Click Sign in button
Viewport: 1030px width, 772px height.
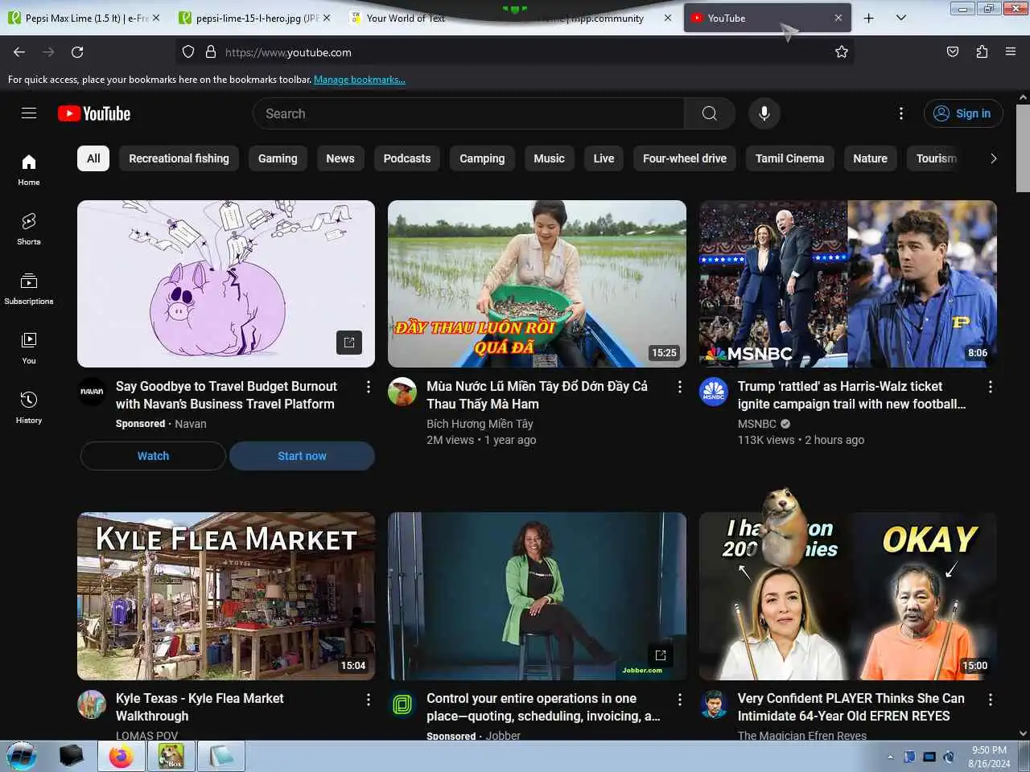963,113
